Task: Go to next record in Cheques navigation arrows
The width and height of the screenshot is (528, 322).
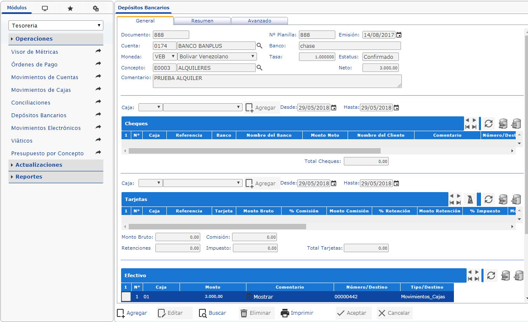Action: (x=474, y=120)
